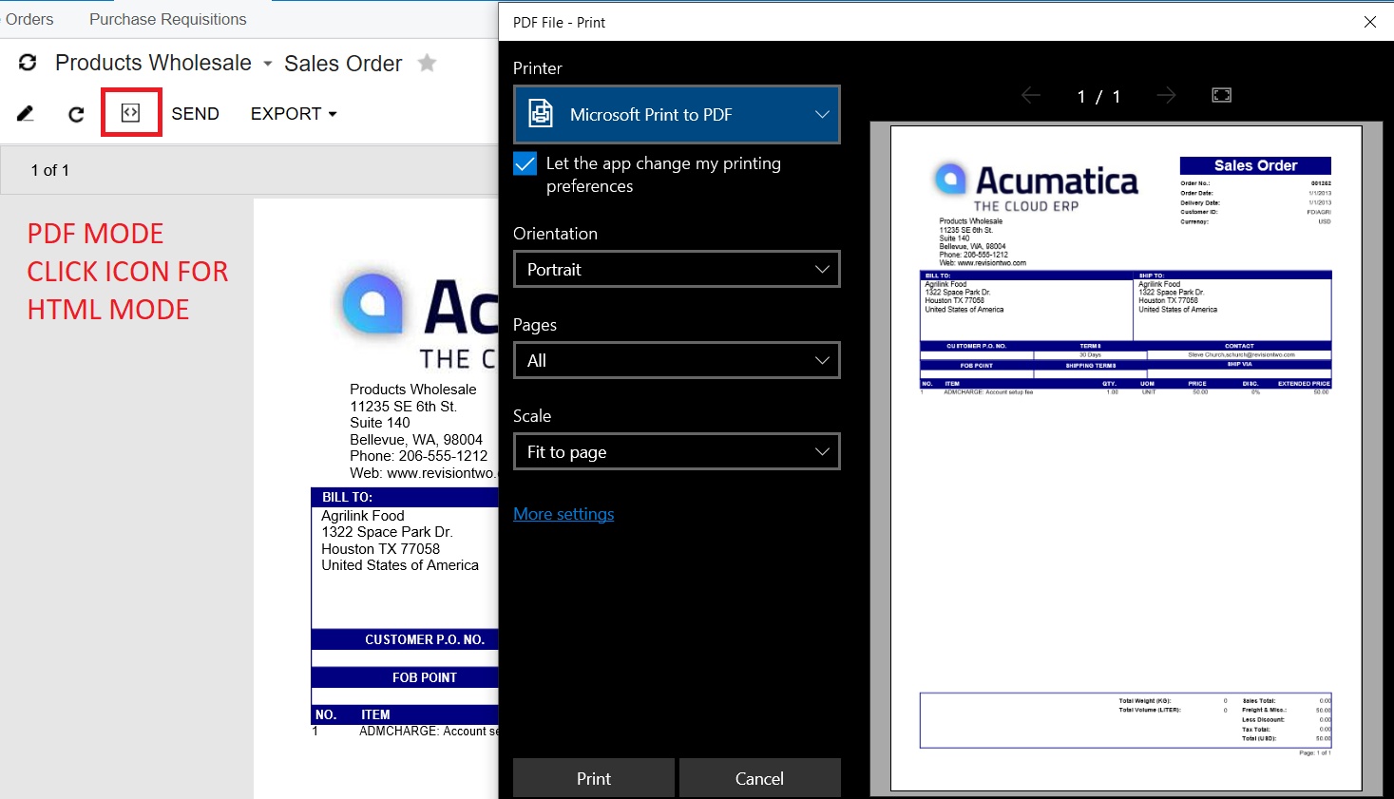The image size is (1394, 799).
Task: Click the 'Houston TX 77058' line in report
Action: click(380, 549)
